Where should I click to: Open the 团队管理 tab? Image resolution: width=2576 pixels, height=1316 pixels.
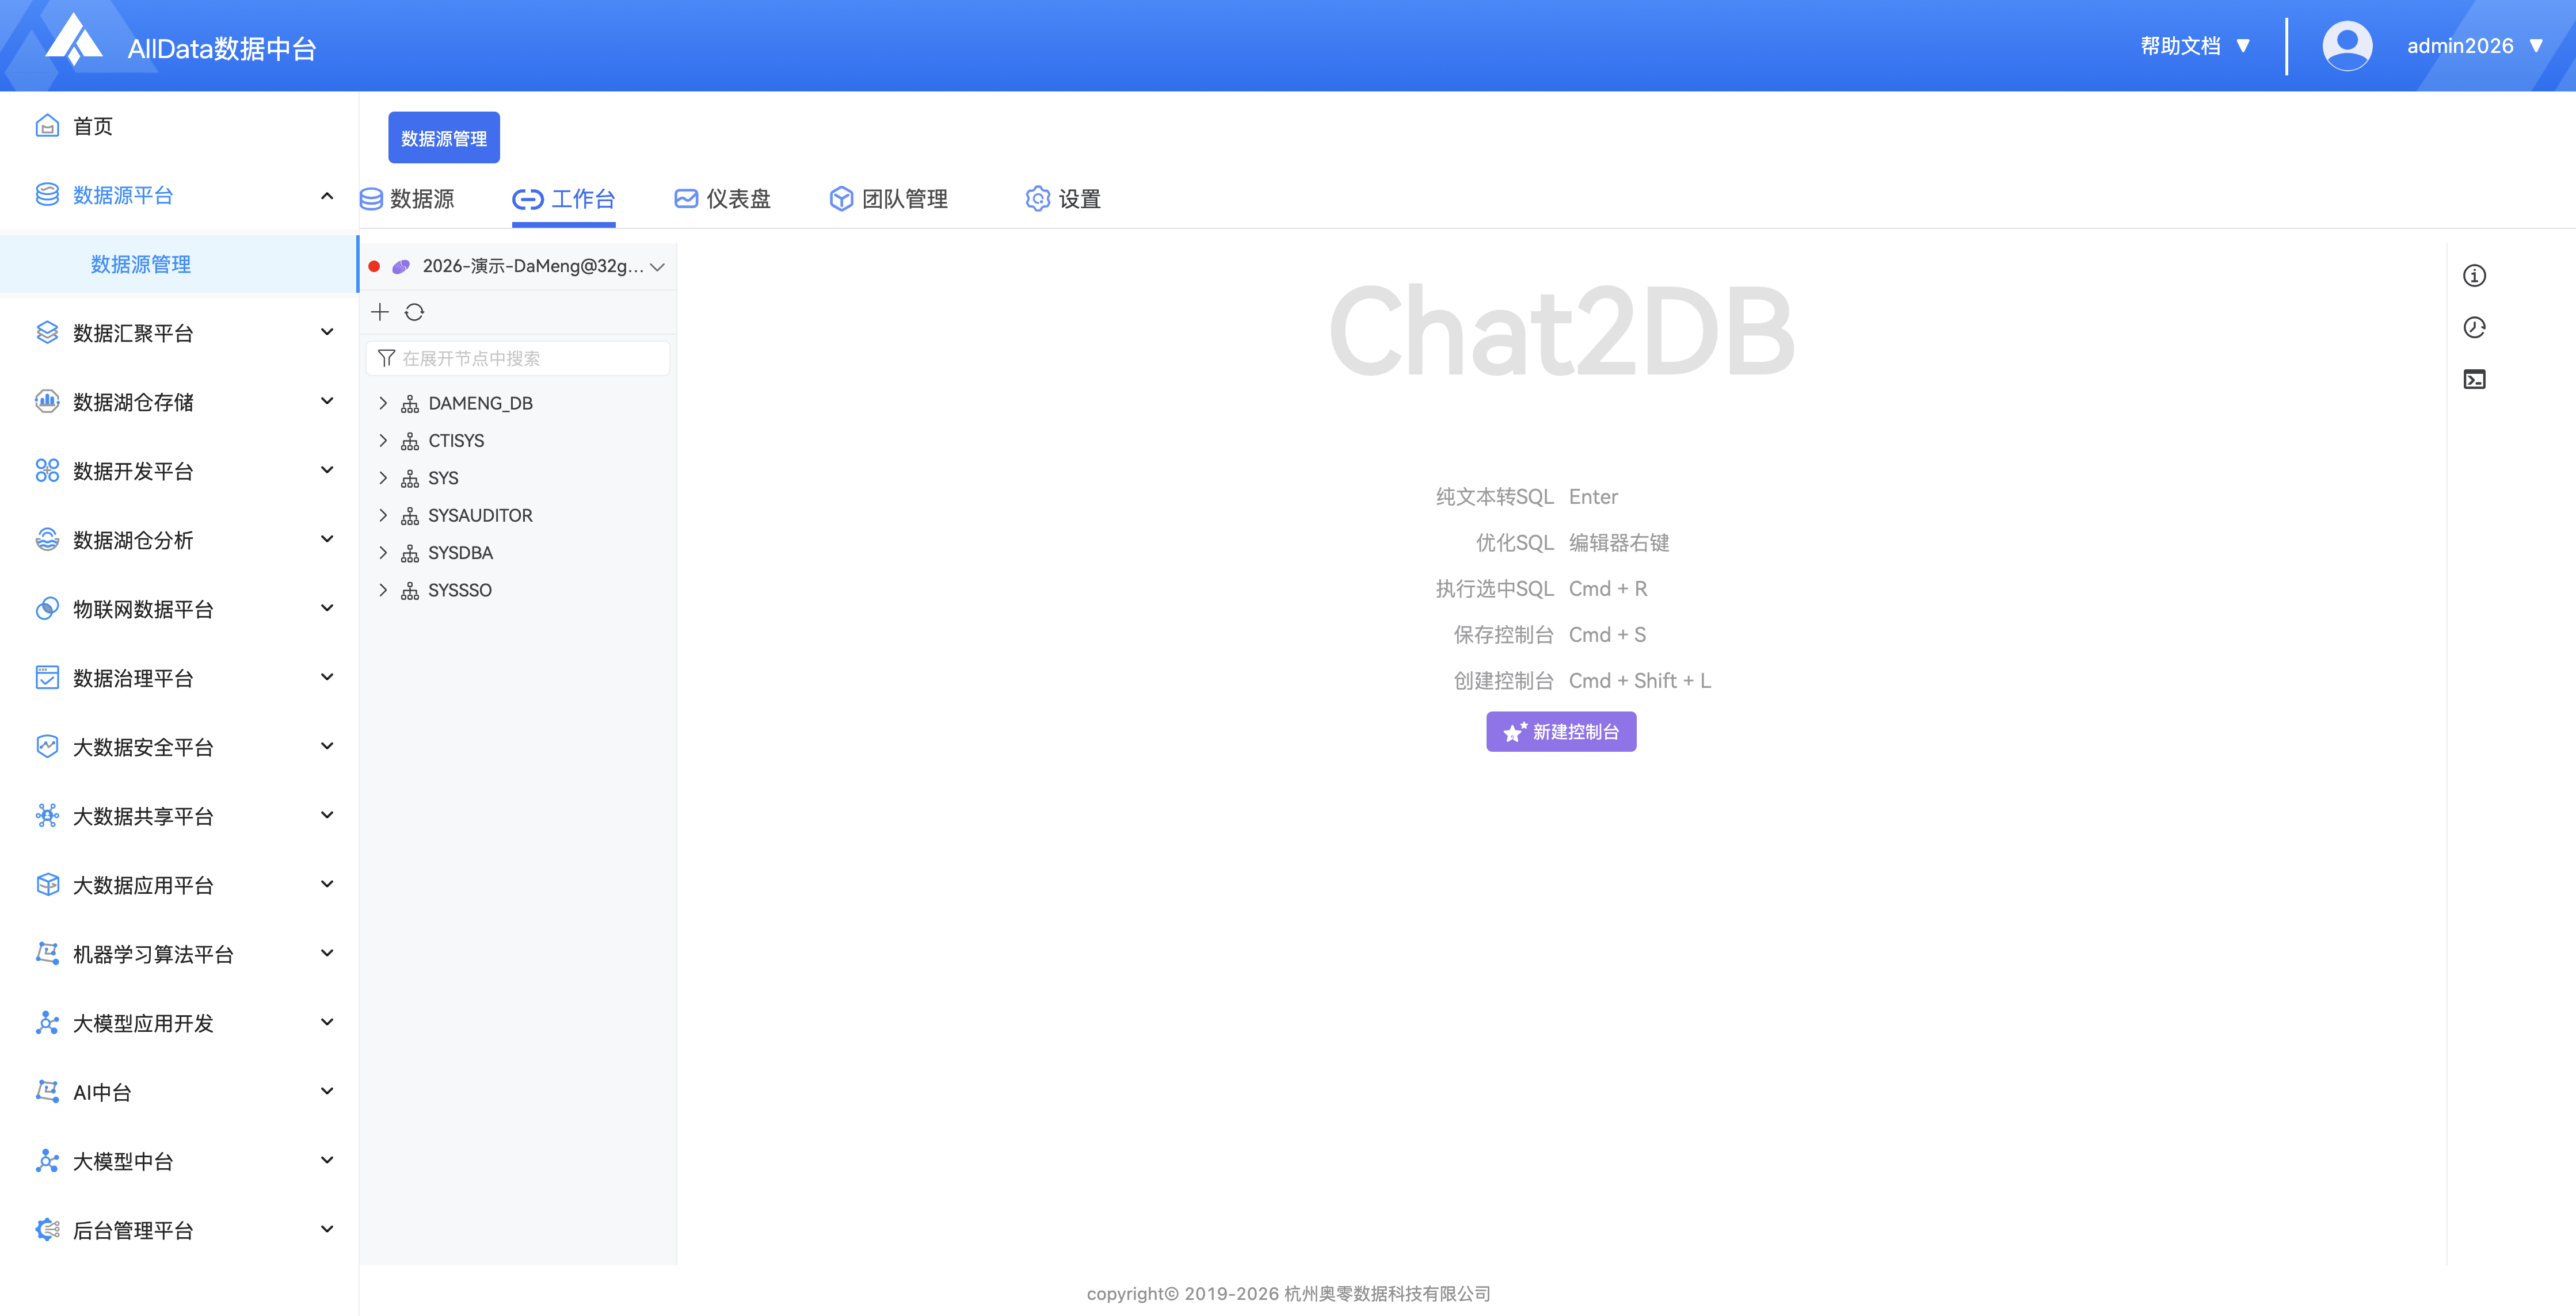(x=888, y=199)
